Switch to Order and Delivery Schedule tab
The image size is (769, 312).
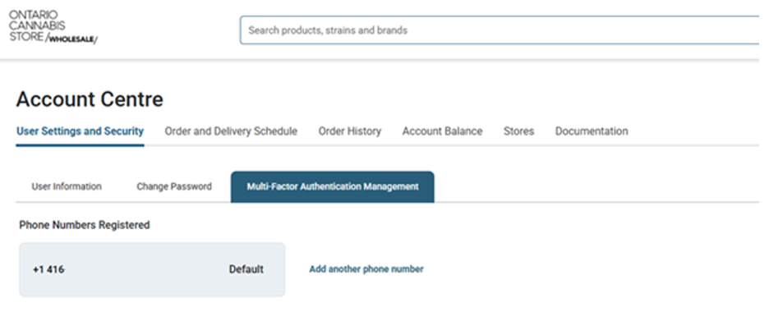click(231, 131)
